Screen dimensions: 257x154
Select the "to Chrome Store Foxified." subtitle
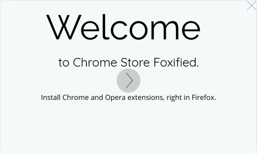(x=128, y=63)
